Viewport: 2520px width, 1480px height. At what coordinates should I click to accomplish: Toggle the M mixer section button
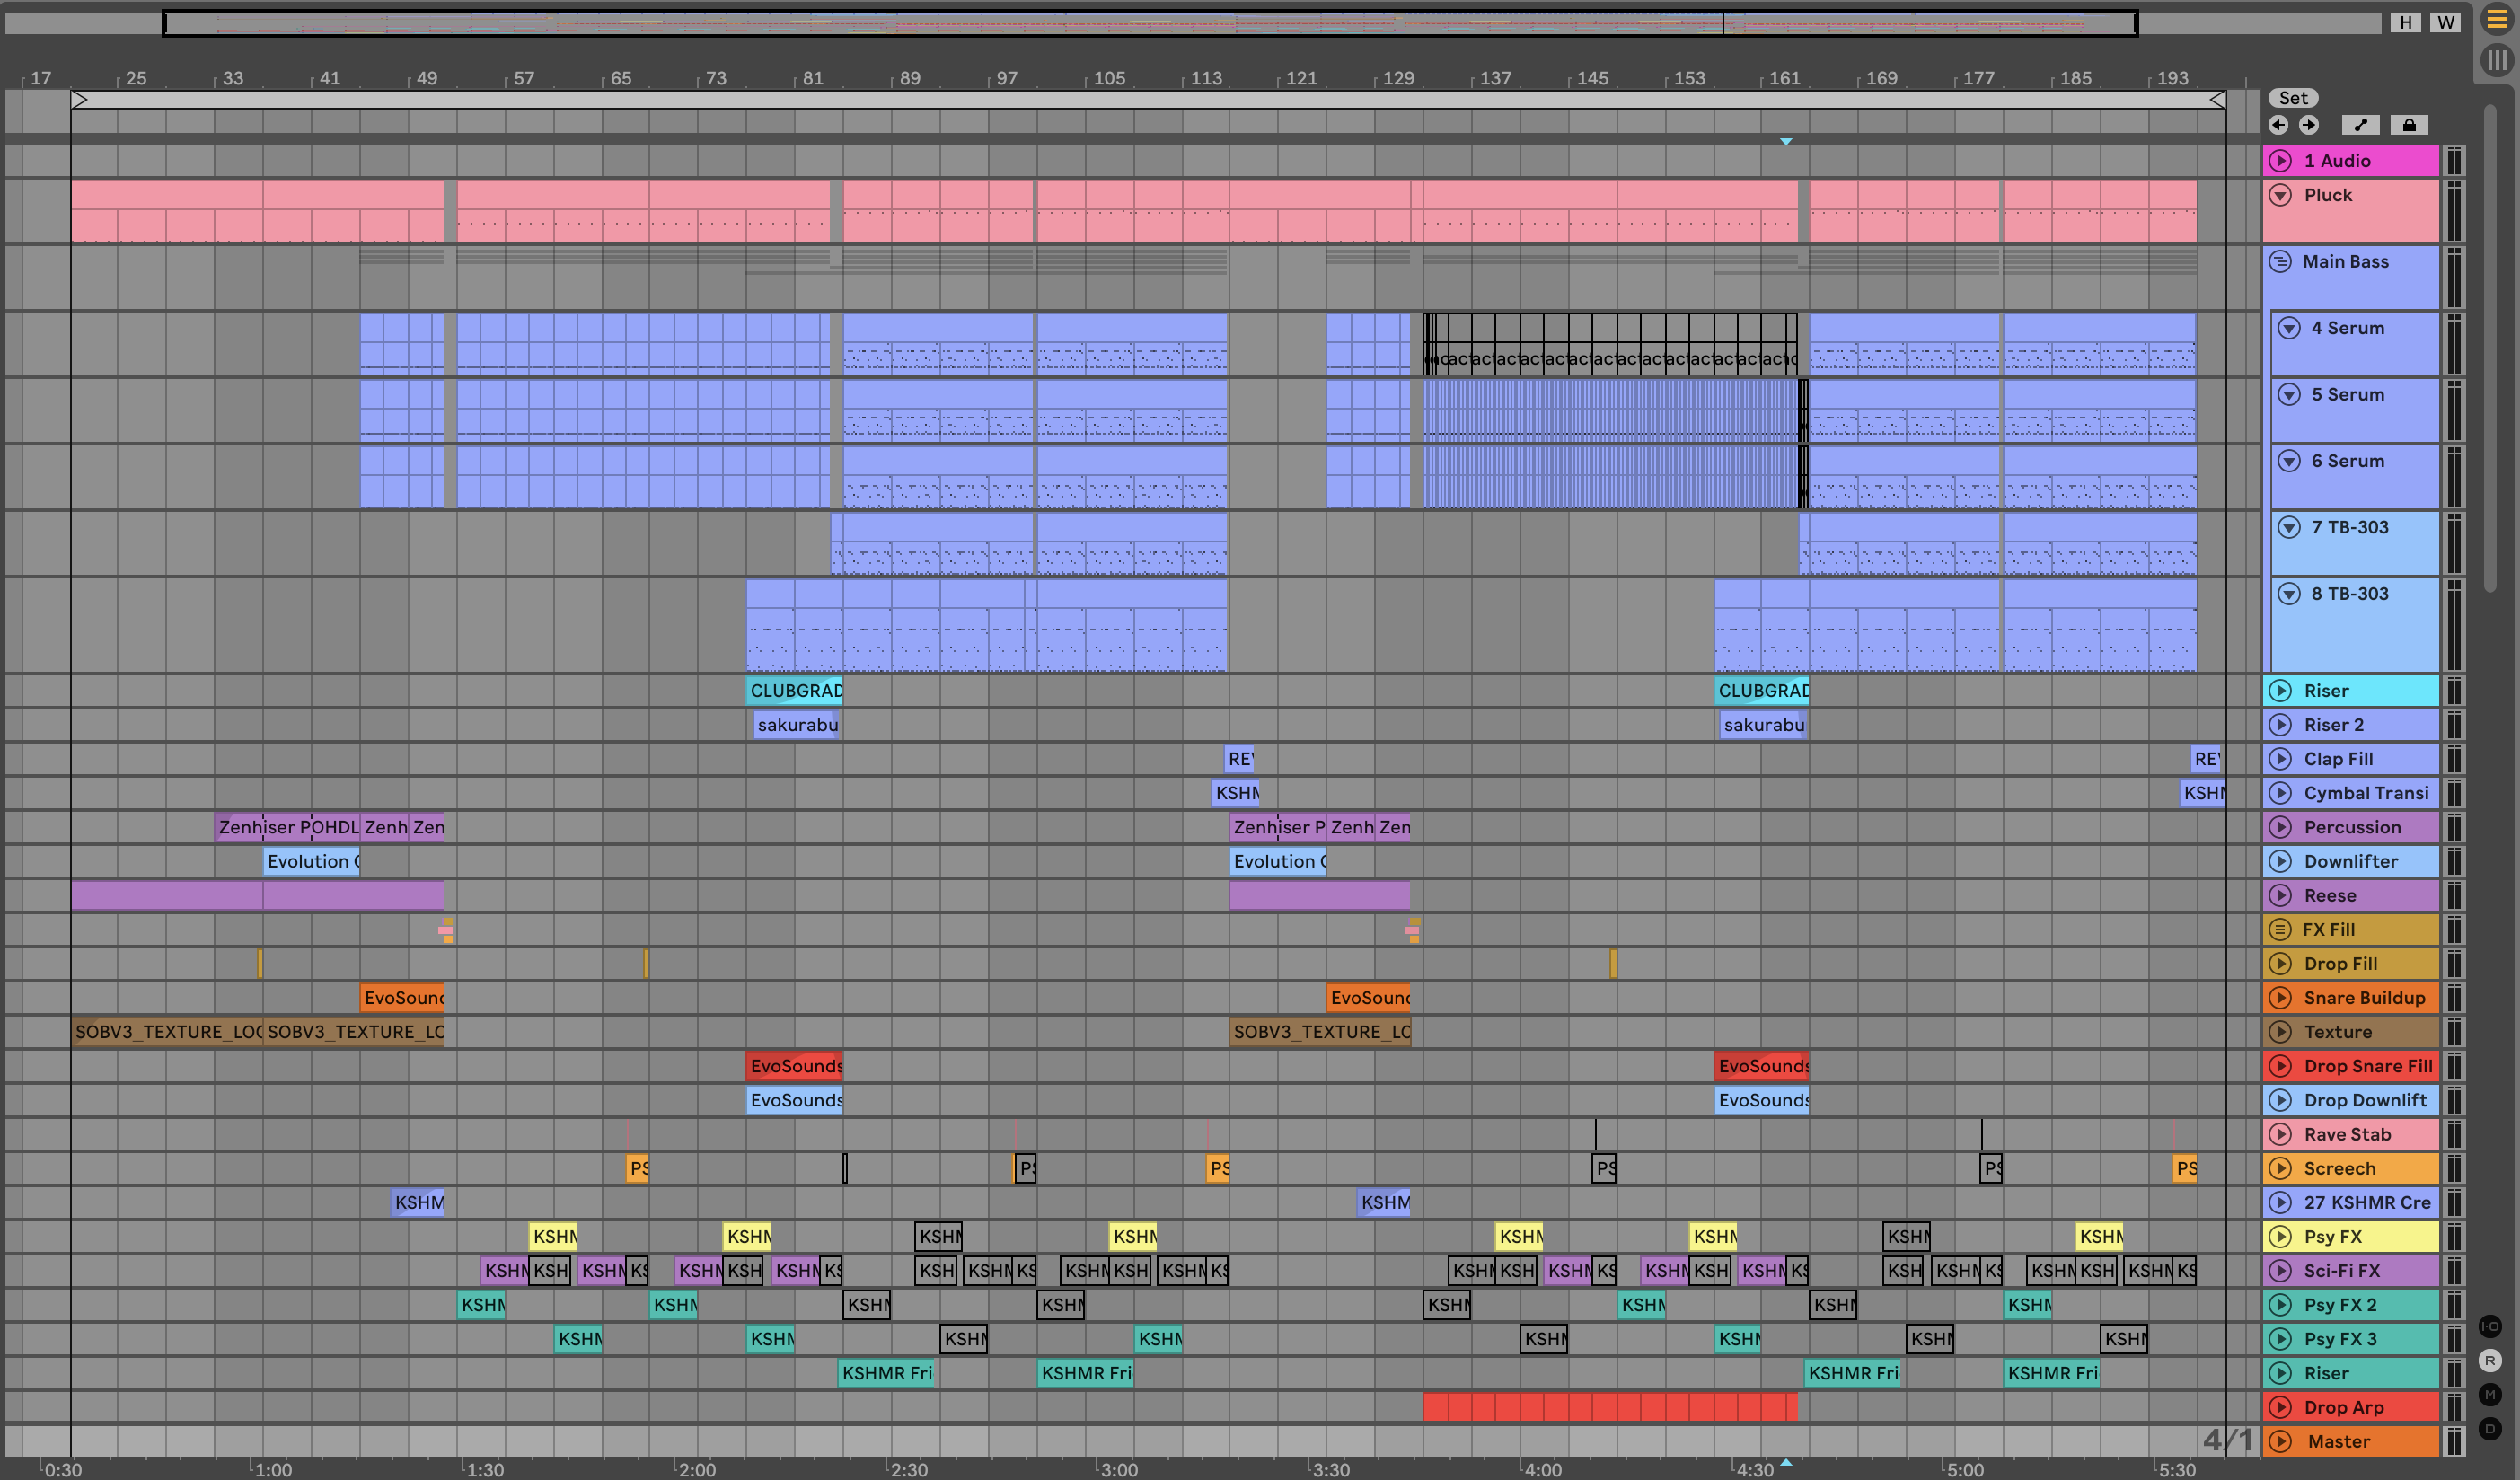pyautogui.click(x=2490, y=1395)
